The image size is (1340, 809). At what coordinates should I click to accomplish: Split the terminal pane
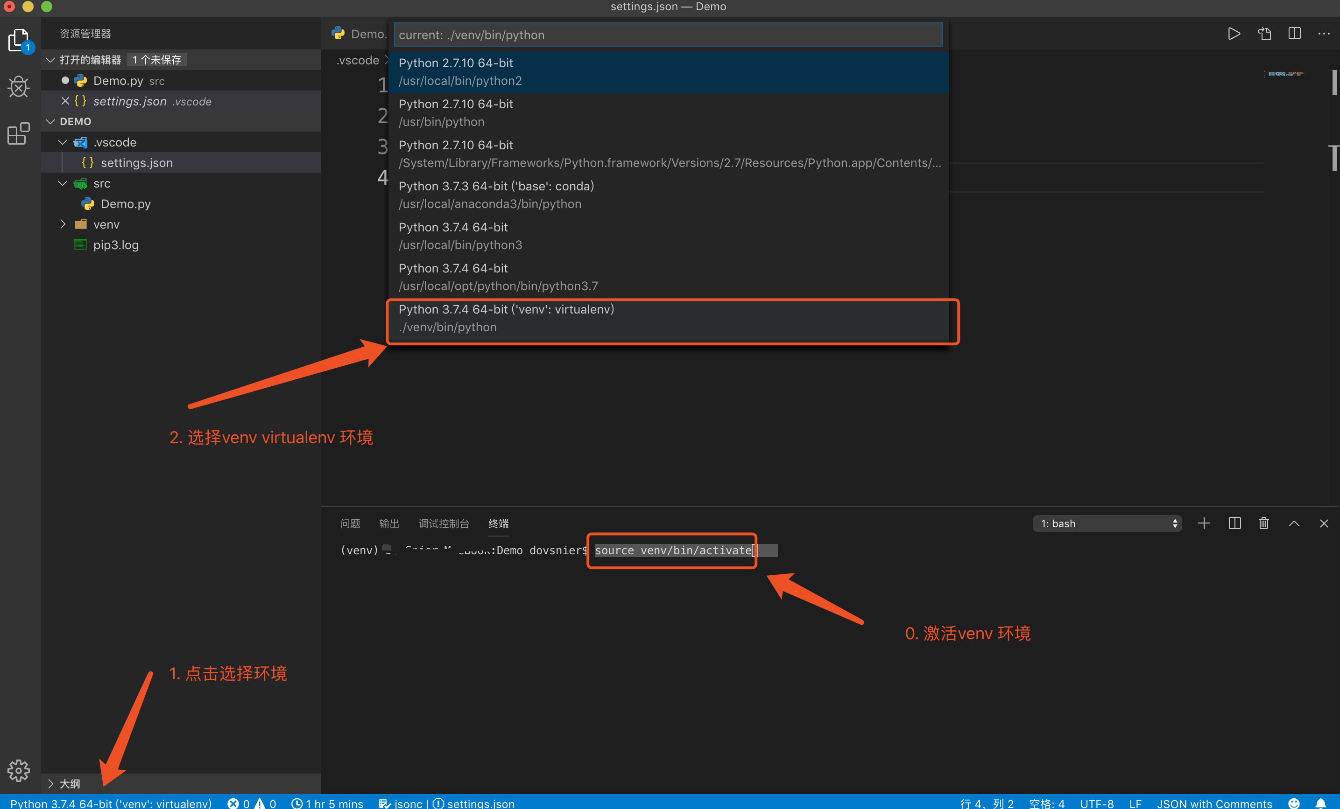1234,523
